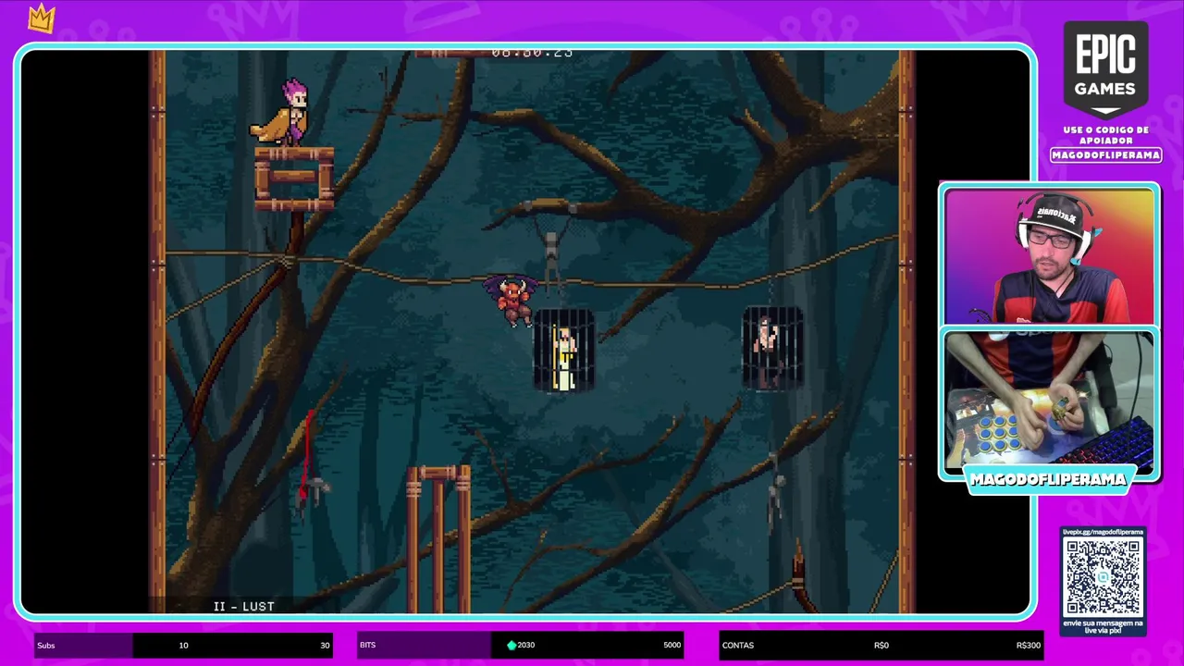Viewport: 1184px width, 666px height.
Task: Click the 'envie sua mensagem na live via pix' text
Action: click(1103, 626)
